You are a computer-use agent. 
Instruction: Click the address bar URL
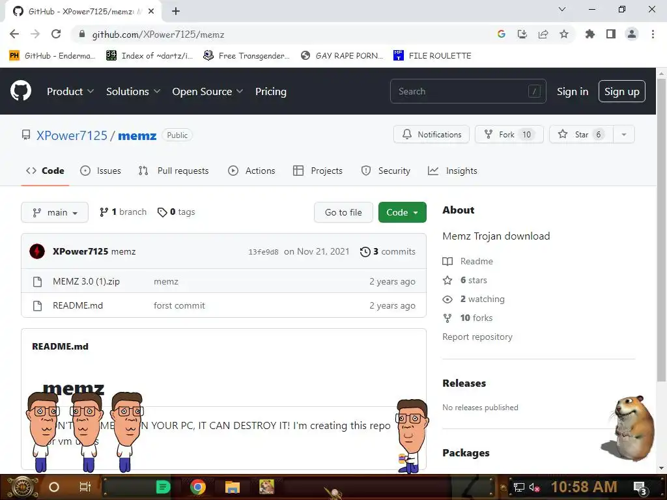[x=158, y=34]
